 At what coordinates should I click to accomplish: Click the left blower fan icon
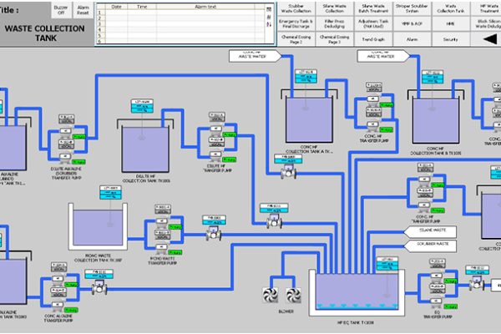coord(270,296)
